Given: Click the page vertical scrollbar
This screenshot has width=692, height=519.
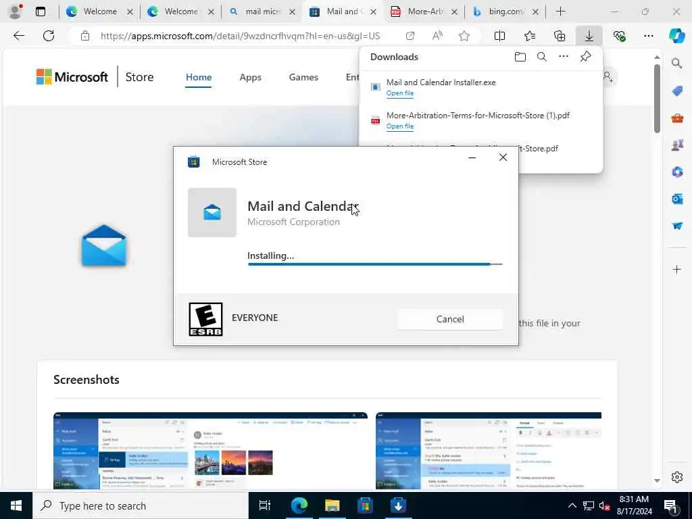Looking at the screenshot, I should [x=657, y=99].
